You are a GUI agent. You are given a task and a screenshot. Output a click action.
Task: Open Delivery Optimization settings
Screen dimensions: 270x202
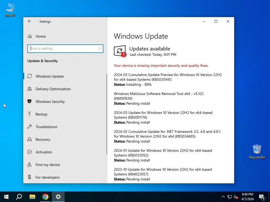(65, 89)
